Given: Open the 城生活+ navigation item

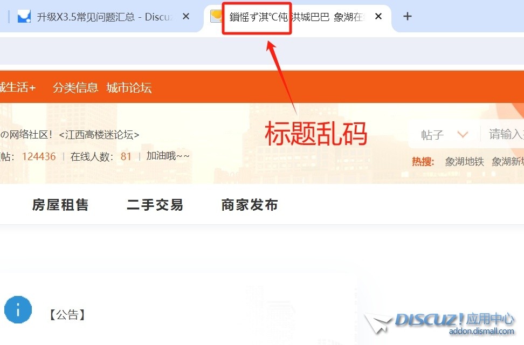Looking at the screenshot, I should [x=17, y=88].
